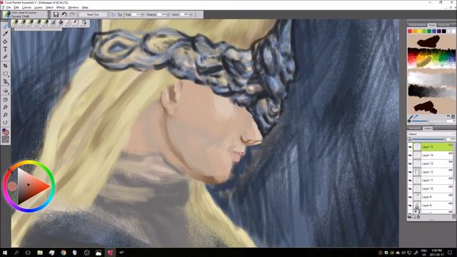Screen dimensions: 457x257
Task: Click the Layers panel scrollbar
Action: (455, 178)
